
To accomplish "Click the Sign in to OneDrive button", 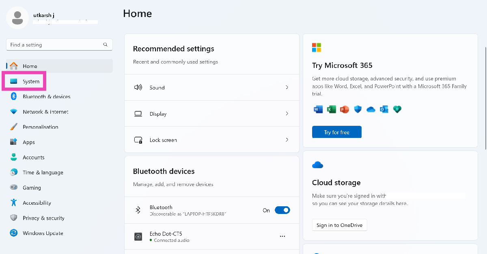I will 339,225.
